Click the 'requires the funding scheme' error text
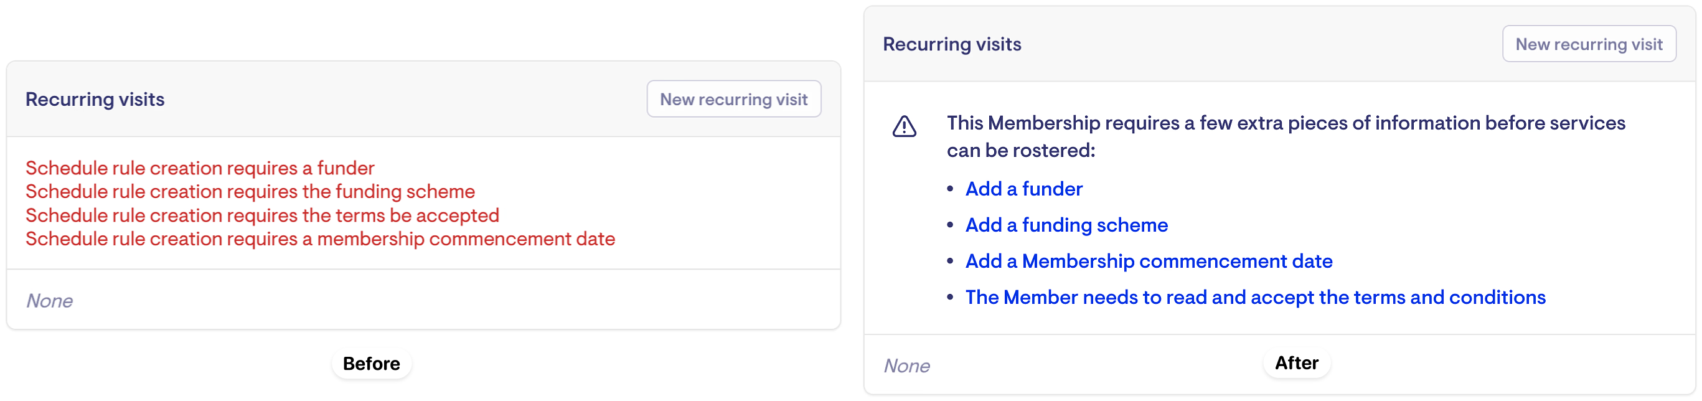1702x401 pixels. tap(250, 192)
